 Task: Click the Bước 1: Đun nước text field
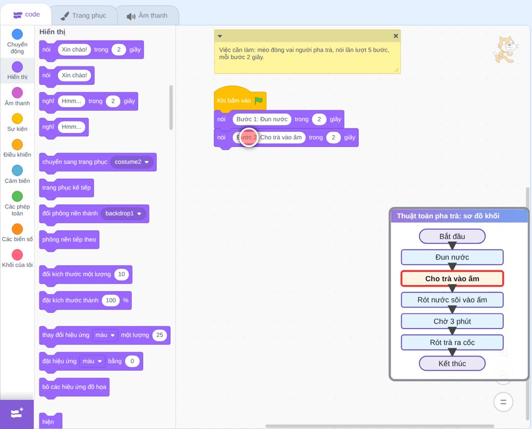pyautogui.click(x=262, y=119)
